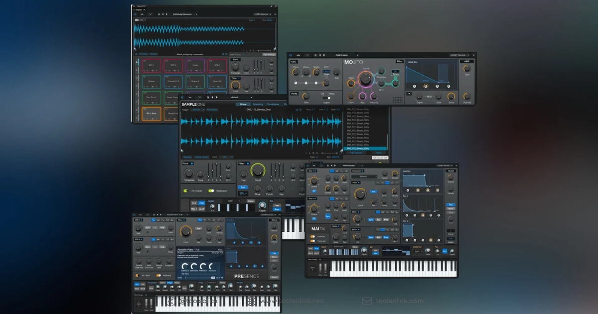Open the Envelopes tab in Sample One
The width and height of the screenshot is (598, 314).
pos(274,104)
